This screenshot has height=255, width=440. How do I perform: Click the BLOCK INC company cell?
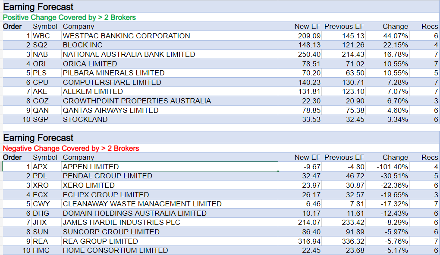tap(83, 45)
